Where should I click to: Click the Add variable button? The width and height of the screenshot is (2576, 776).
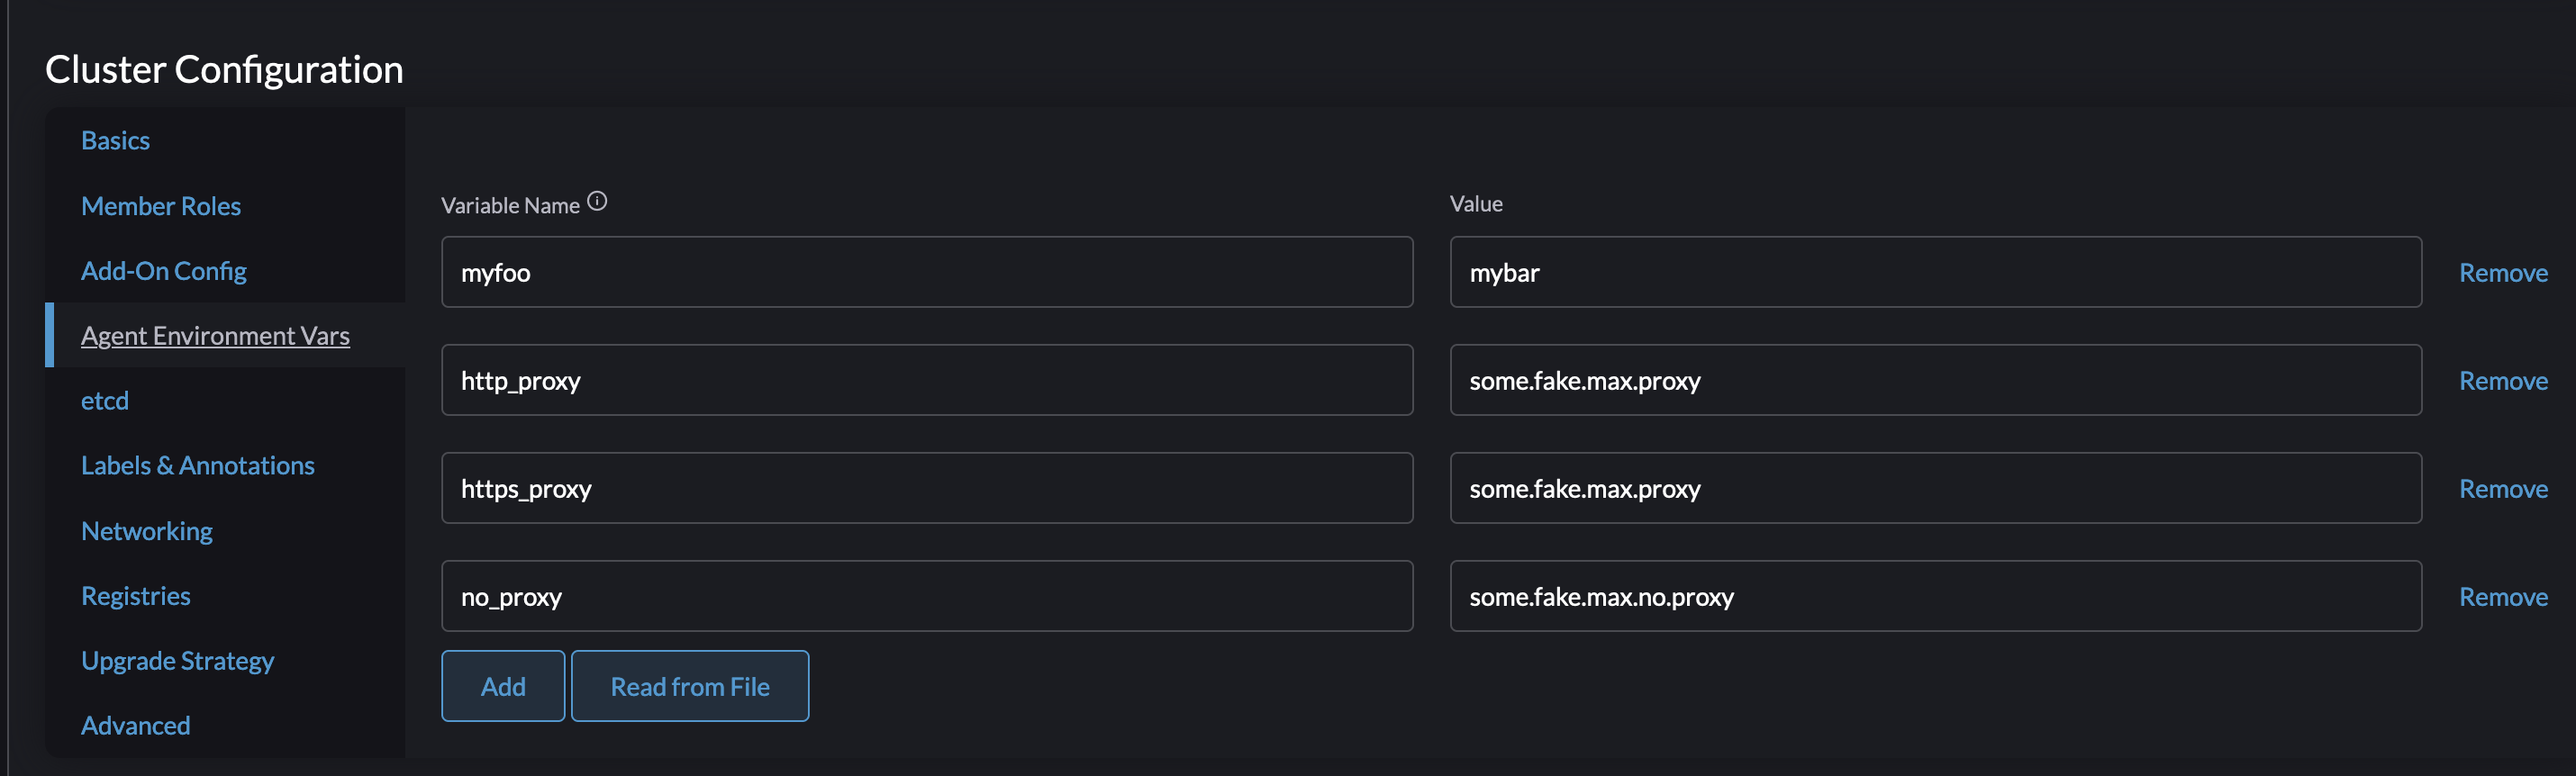point(503,687)
